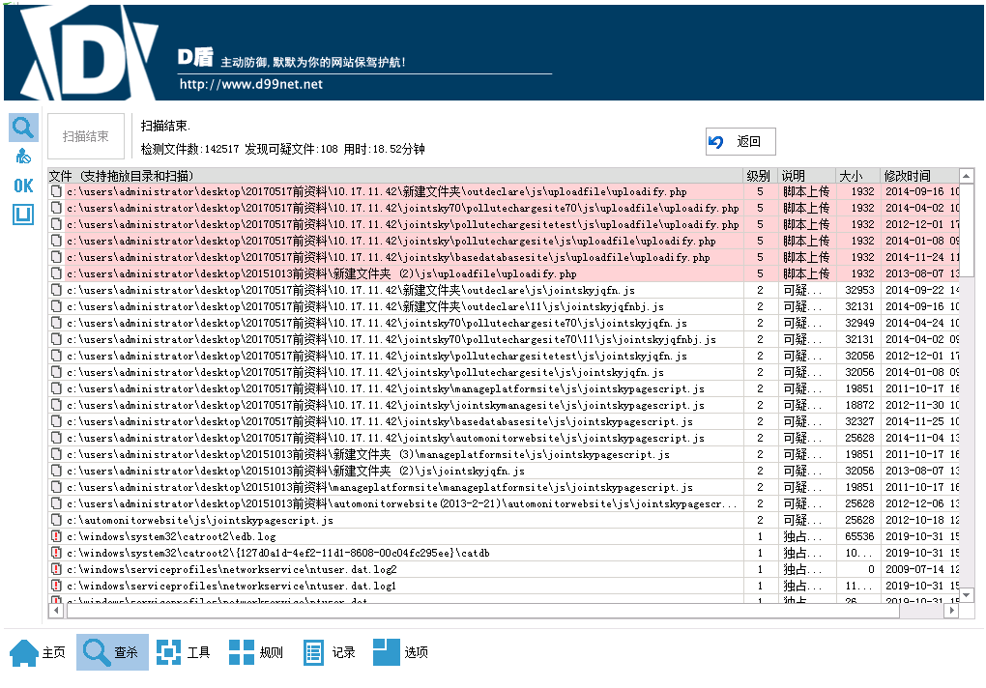
Task: Click file icon of c:\automonitorwebsite jointskypagescript.js row
Action: (x=56, y=520)
